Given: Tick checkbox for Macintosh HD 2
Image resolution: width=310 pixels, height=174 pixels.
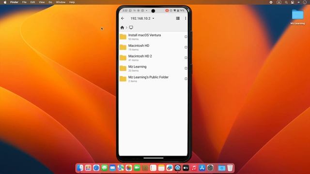Looking at the screenshot, I should pos(186,58).
